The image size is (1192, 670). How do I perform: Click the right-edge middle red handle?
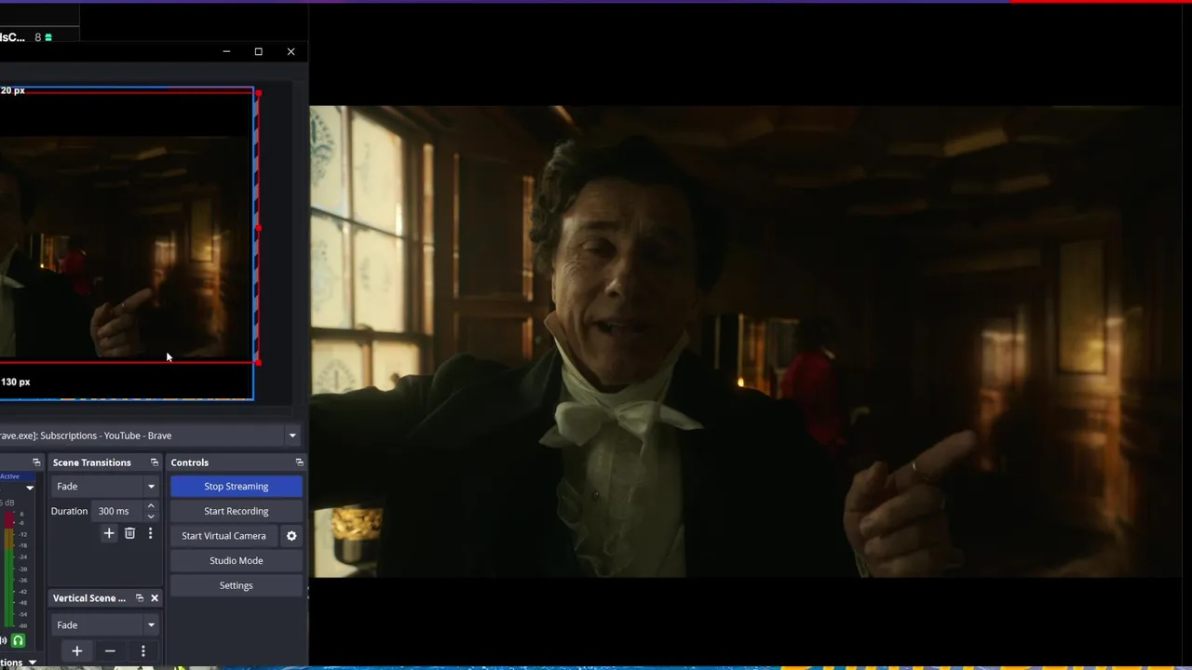pyautogui.click(x=258, y=227)
